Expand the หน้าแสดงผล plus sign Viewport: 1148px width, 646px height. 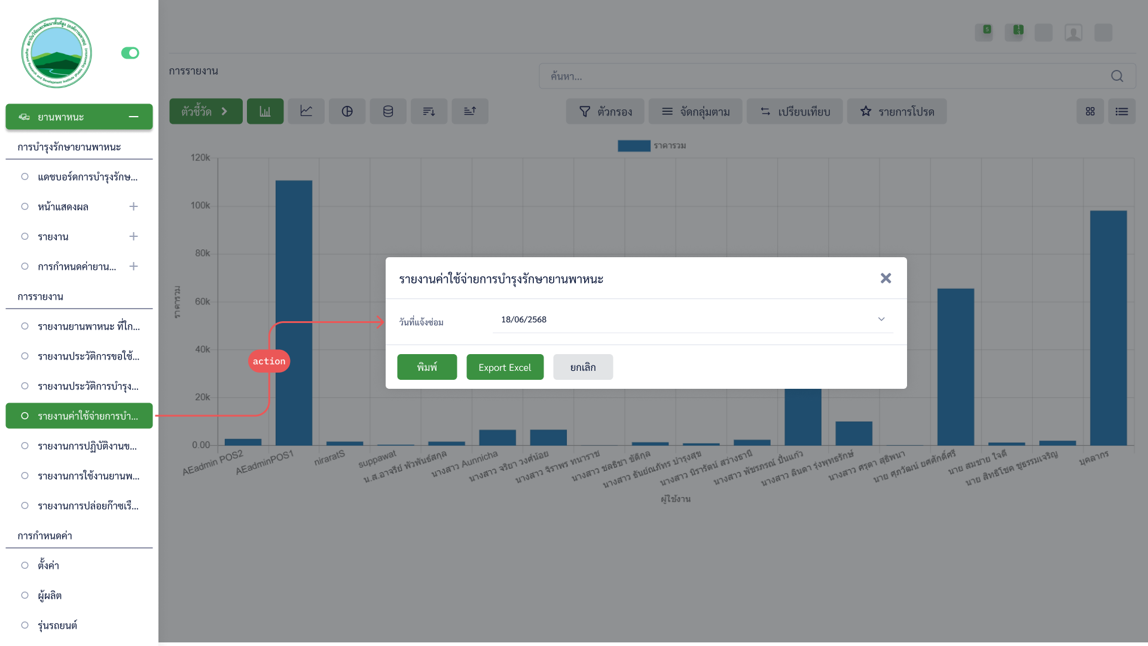tap(133, 206)
